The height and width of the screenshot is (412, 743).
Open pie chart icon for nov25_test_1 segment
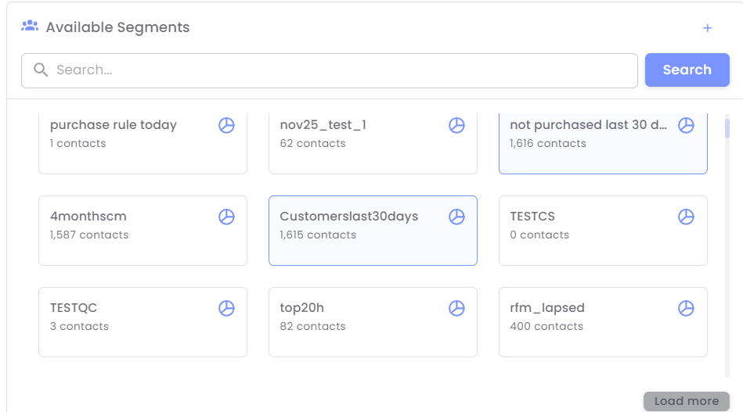point(456,125)
